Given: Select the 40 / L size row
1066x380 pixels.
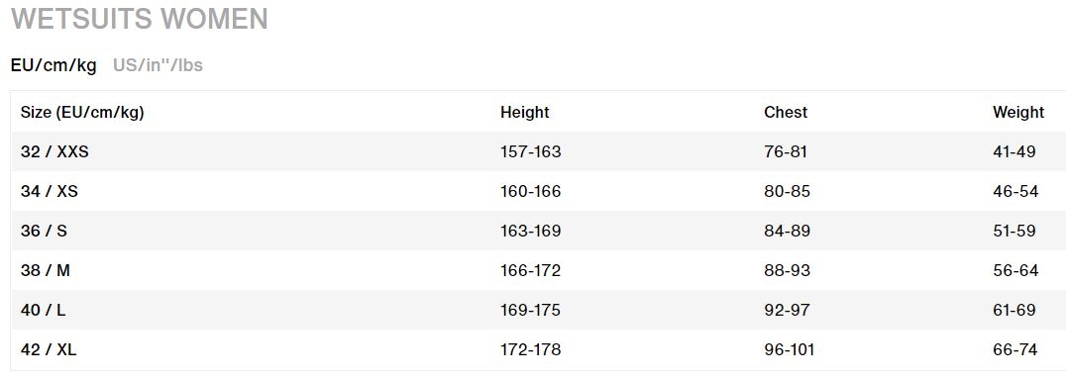Looking at the screenshot, I should [x=538, y=310].
